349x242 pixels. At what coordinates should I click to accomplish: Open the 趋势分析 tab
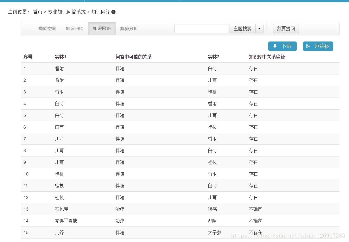(x=129, y=29)
